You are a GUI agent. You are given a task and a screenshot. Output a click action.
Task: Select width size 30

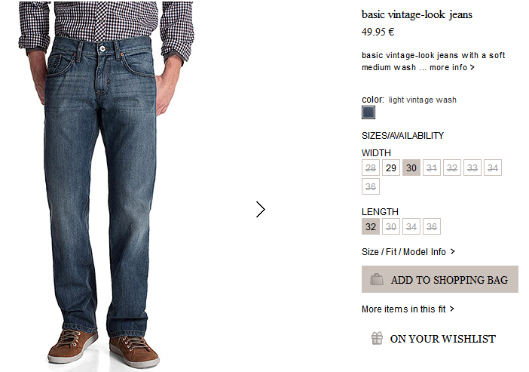point(411,168)
